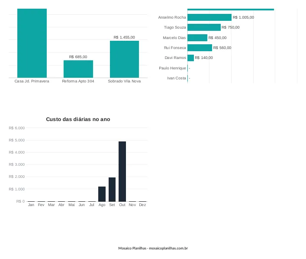Viewport: 306px width, 259px height.
Task: Click the R$ 750,00 value label
Action: click(x=231, y=27)
